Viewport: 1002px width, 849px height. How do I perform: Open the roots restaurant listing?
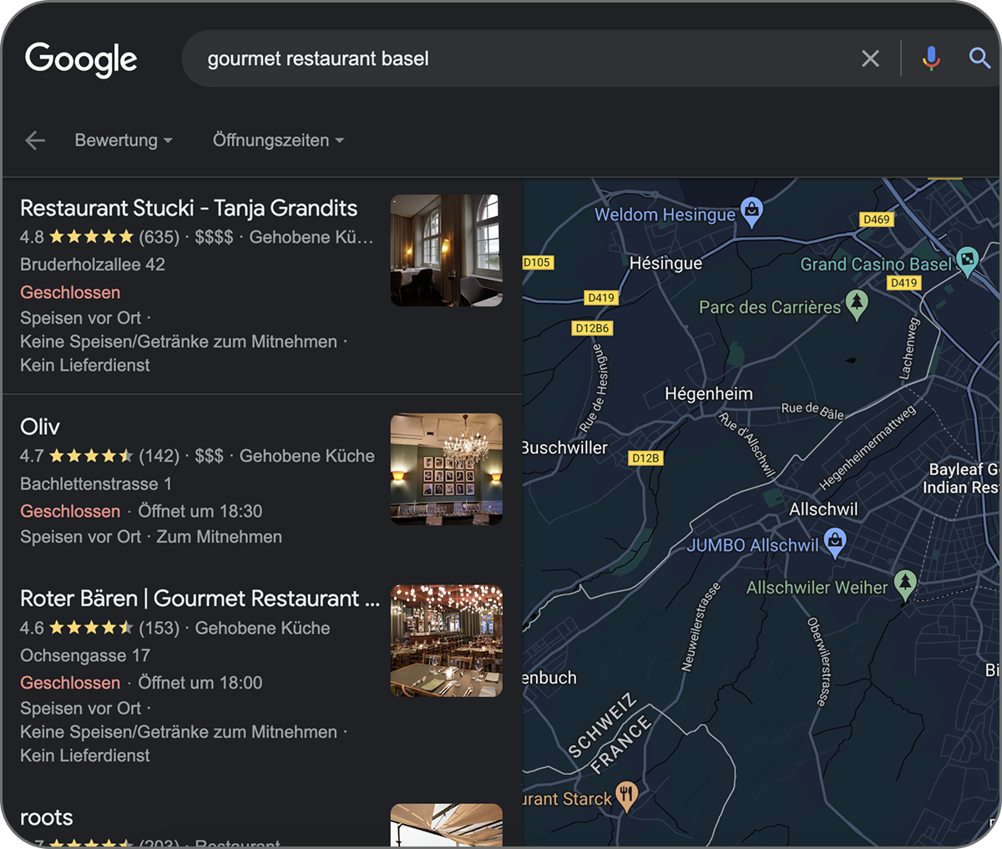(x=46, y=817)
